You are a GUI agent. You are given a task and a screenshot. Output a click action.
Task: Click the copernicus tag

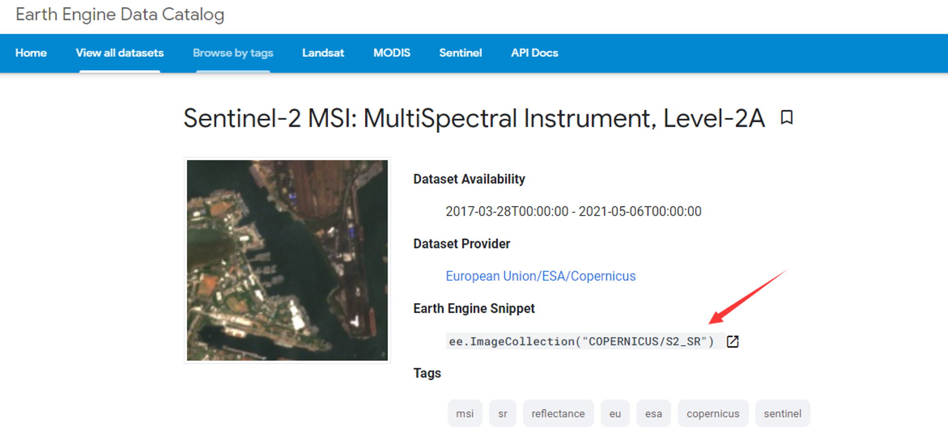[x=713, y=413]
